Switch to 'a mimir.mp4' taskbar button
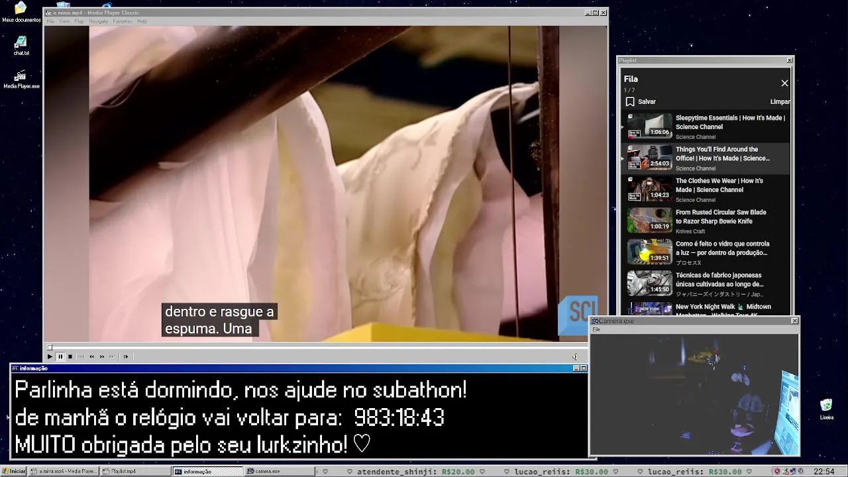The image size is (848, 477). (x=64, y=471)
